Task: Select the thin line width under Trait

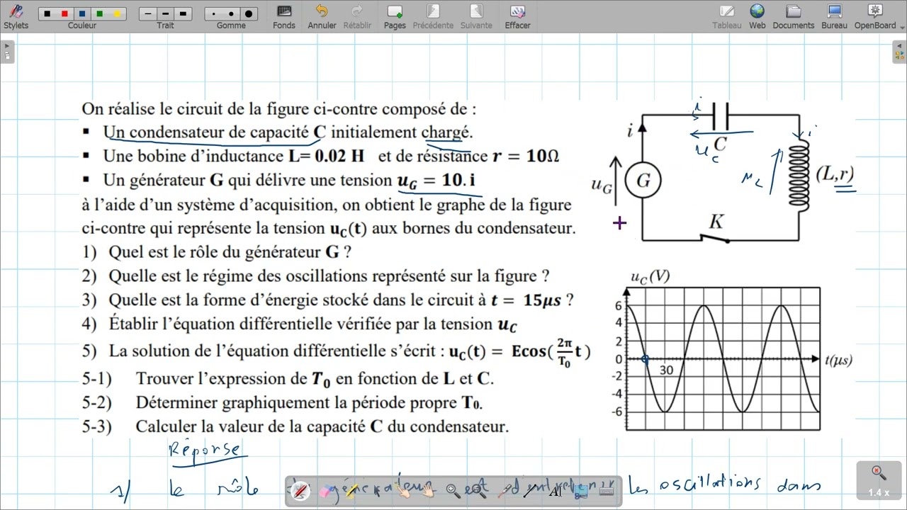Action: tap(148, 13)
